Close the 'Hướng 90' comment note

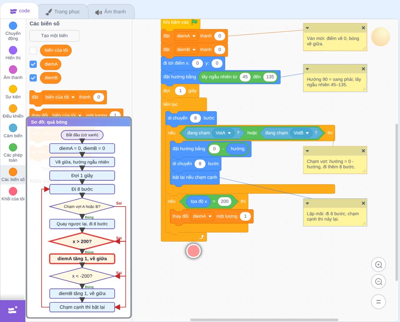(363, 69)
